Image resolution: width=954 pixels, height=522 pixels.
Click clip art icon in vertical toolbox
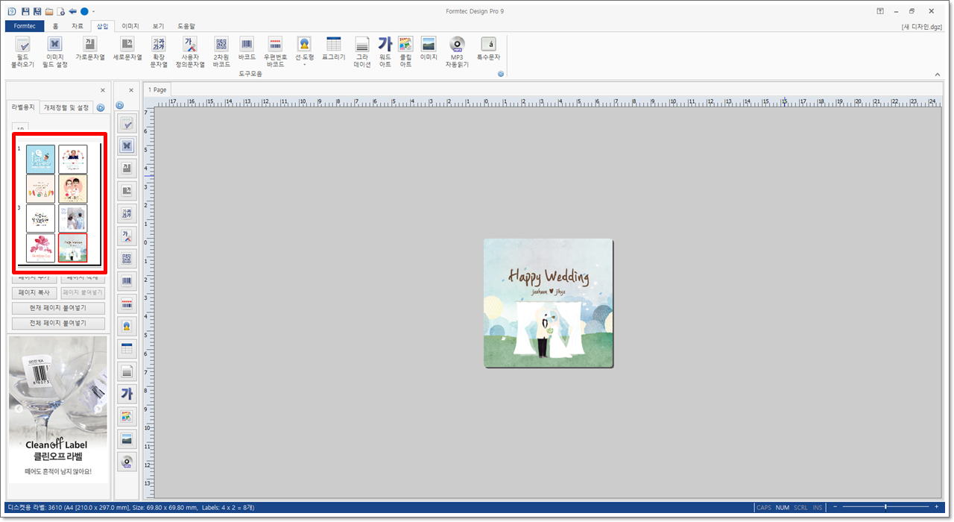(127, 416)
